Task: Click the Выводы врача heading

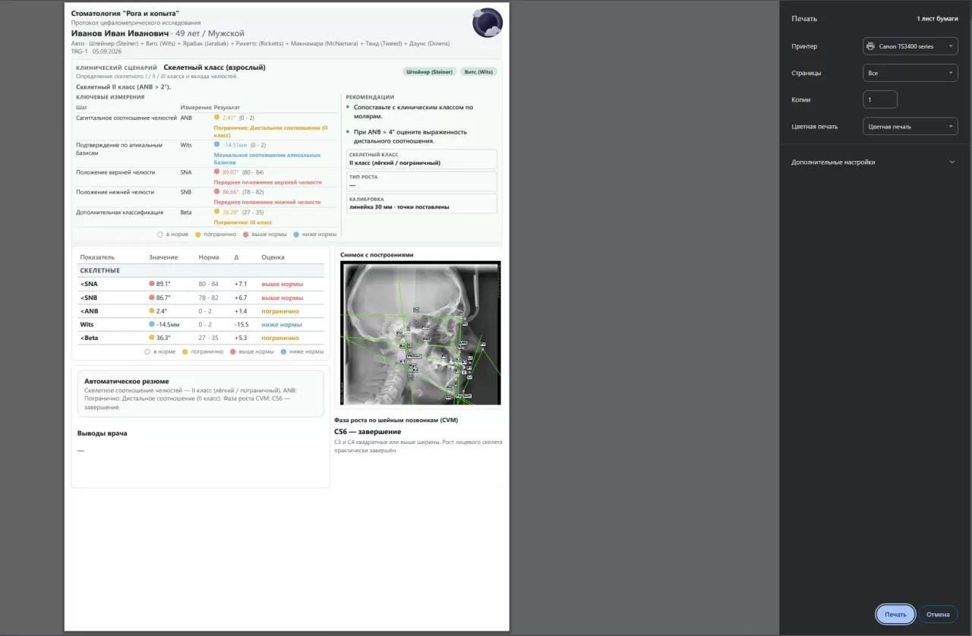Action: click(x=103, y=433)
